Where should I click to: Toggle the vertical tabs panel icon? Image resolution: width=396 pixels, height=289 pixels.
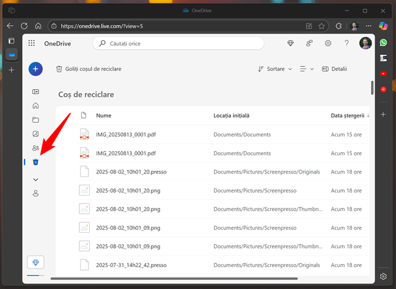[x=12, y=41]
